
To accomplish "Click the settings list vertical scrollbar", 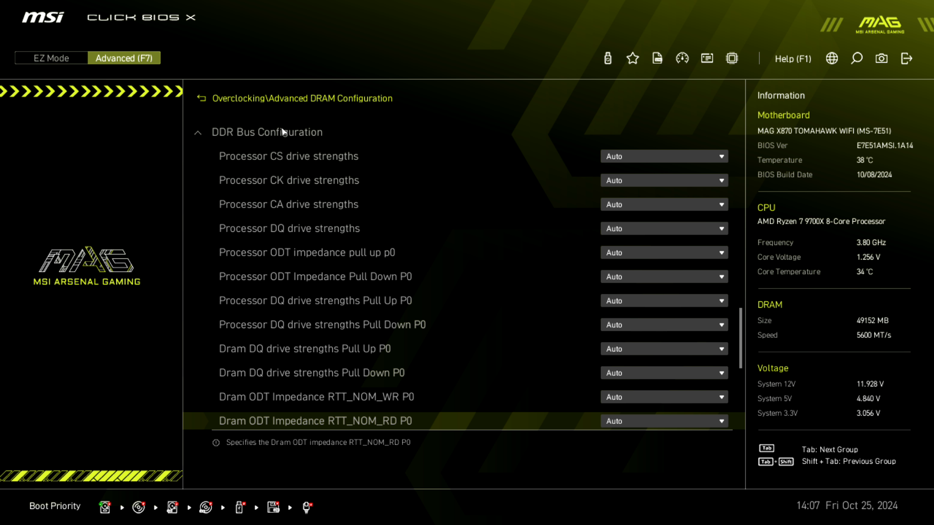I will pos(740,338).
